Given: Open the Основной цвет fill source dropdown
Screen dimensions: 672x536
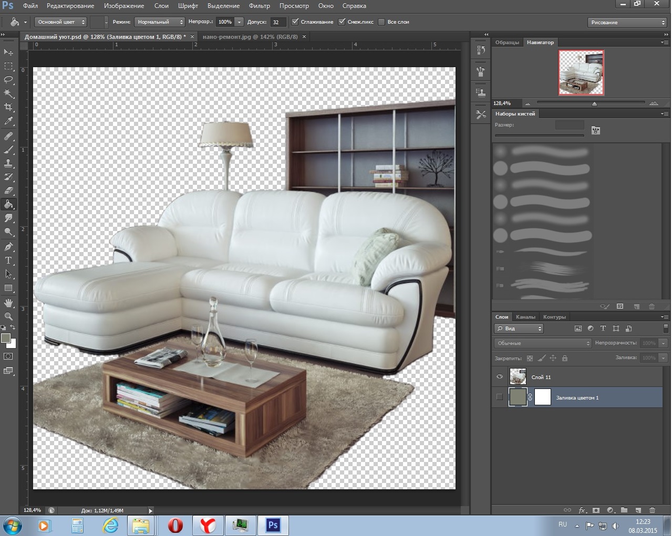Looking at the screenshot, I should coord(60,22).
